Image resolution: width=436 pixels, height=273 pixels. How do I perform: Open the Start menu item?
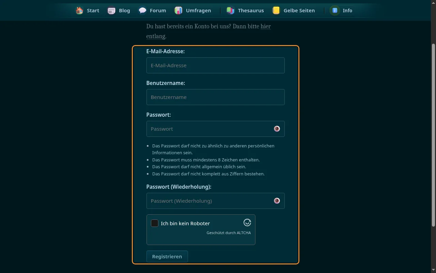[88, 11]
